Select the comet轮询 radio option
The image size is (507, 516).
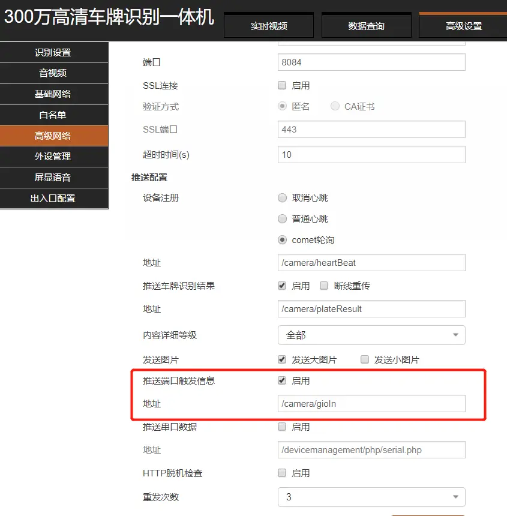pyautogui.click(x=282, y=240)
